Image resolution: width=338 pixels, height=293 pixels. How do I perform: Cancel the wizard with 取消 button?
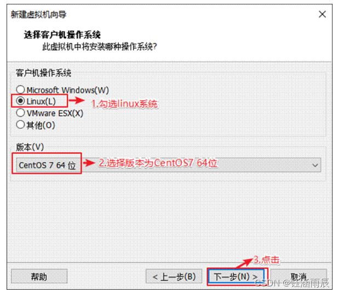tap(299, 277)
